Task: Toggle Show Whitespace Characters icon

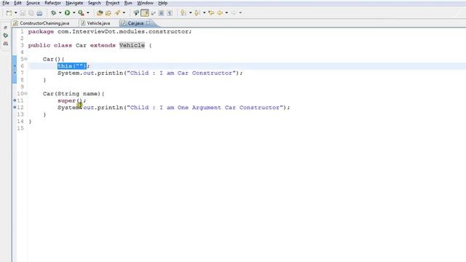Action: point(170,13)
